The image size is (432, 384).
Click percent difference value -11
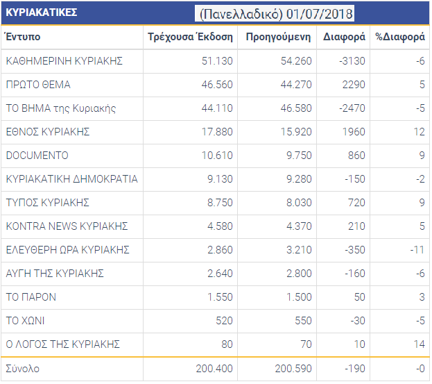(x=417, y=250)
